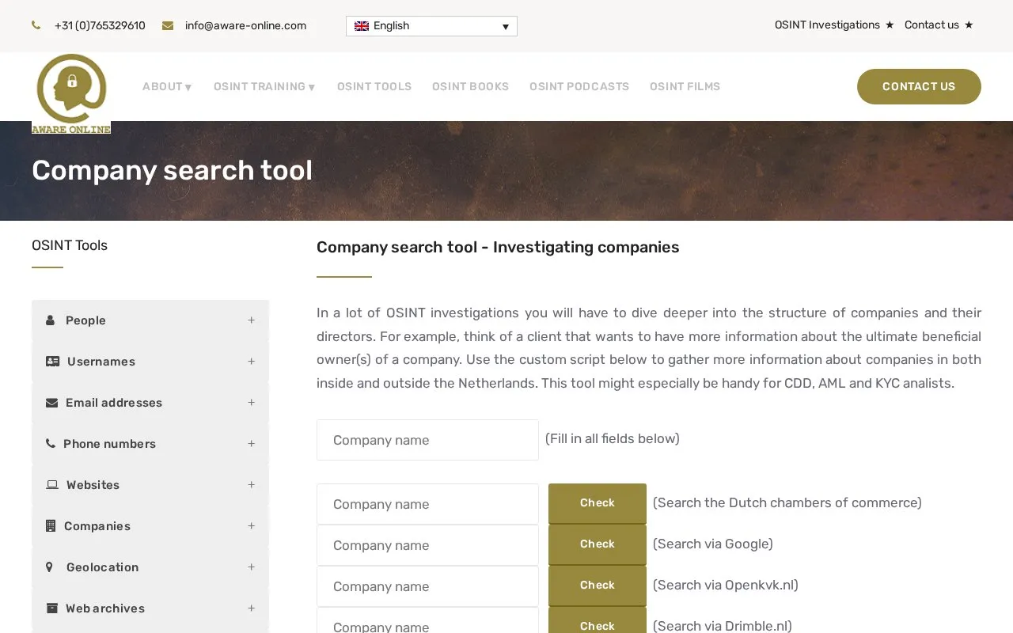This screenshot has height=633, width=1013.
Task: Focus Company name field labeled fill all fields
Action: [427, 440]
